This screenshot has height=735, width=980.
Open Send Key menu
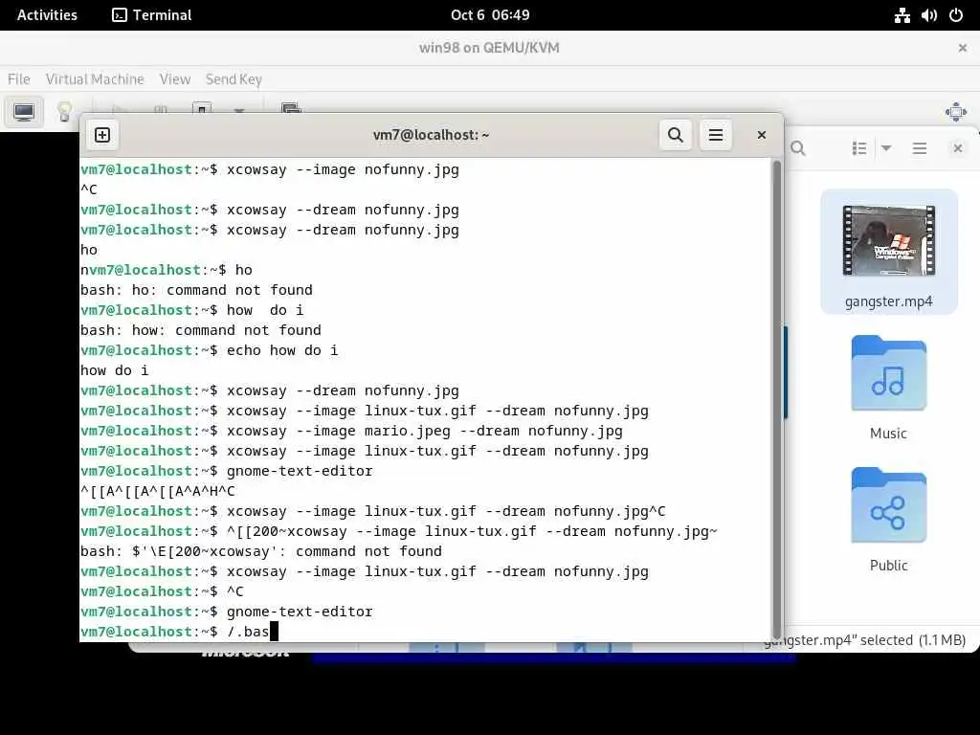[234, 79]
